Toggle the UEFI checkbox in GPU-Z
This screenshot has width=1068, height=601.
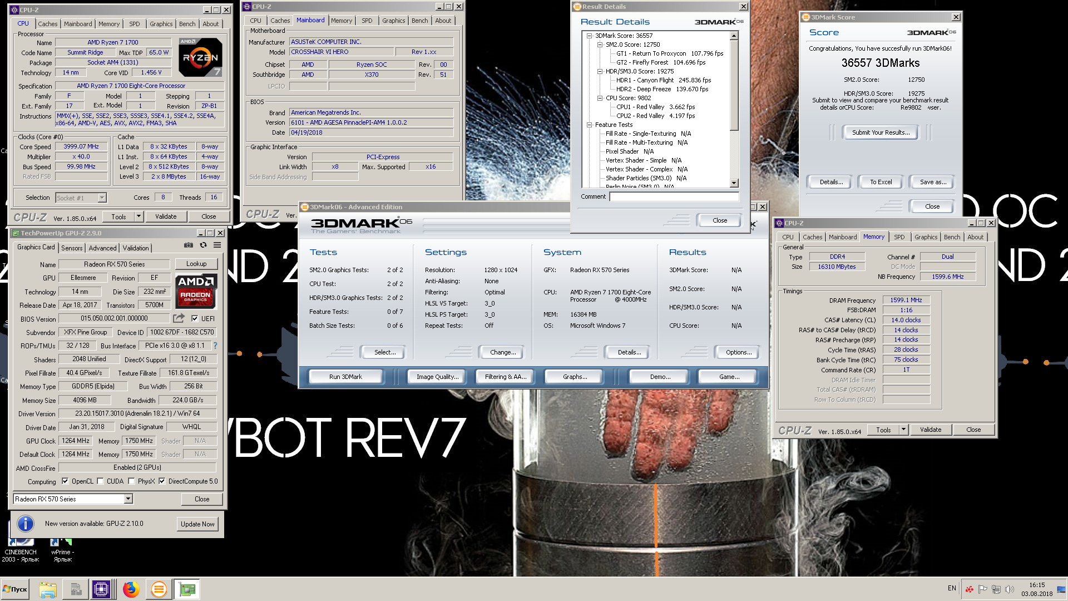click(x=195, y=318)
